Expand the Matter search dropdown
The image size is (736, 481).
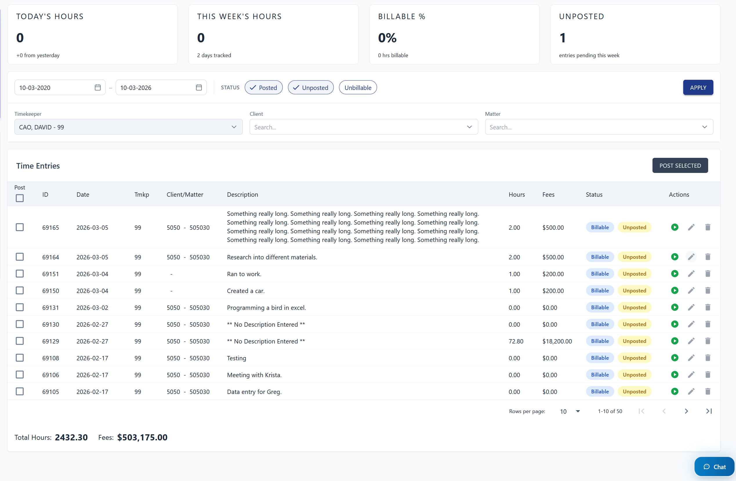point(705,127)
